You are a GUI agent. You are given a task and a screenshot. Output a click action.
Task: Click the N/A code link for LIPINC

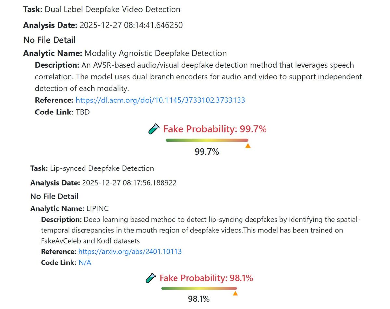coord(85,262)
